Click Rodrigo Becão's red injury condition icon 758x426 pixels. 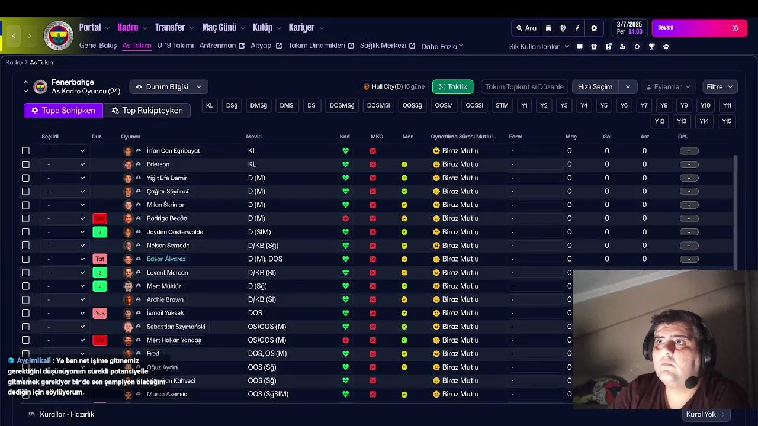(x=345, y=218)
